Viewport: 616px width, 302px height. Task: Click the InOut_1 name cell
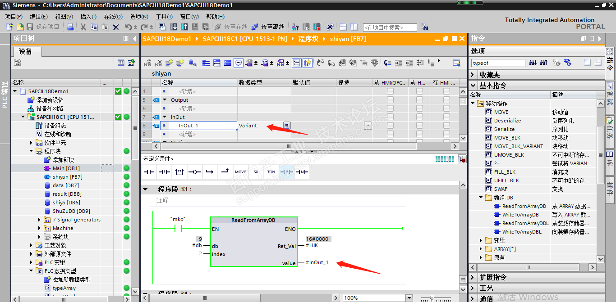tap(199, 126)
